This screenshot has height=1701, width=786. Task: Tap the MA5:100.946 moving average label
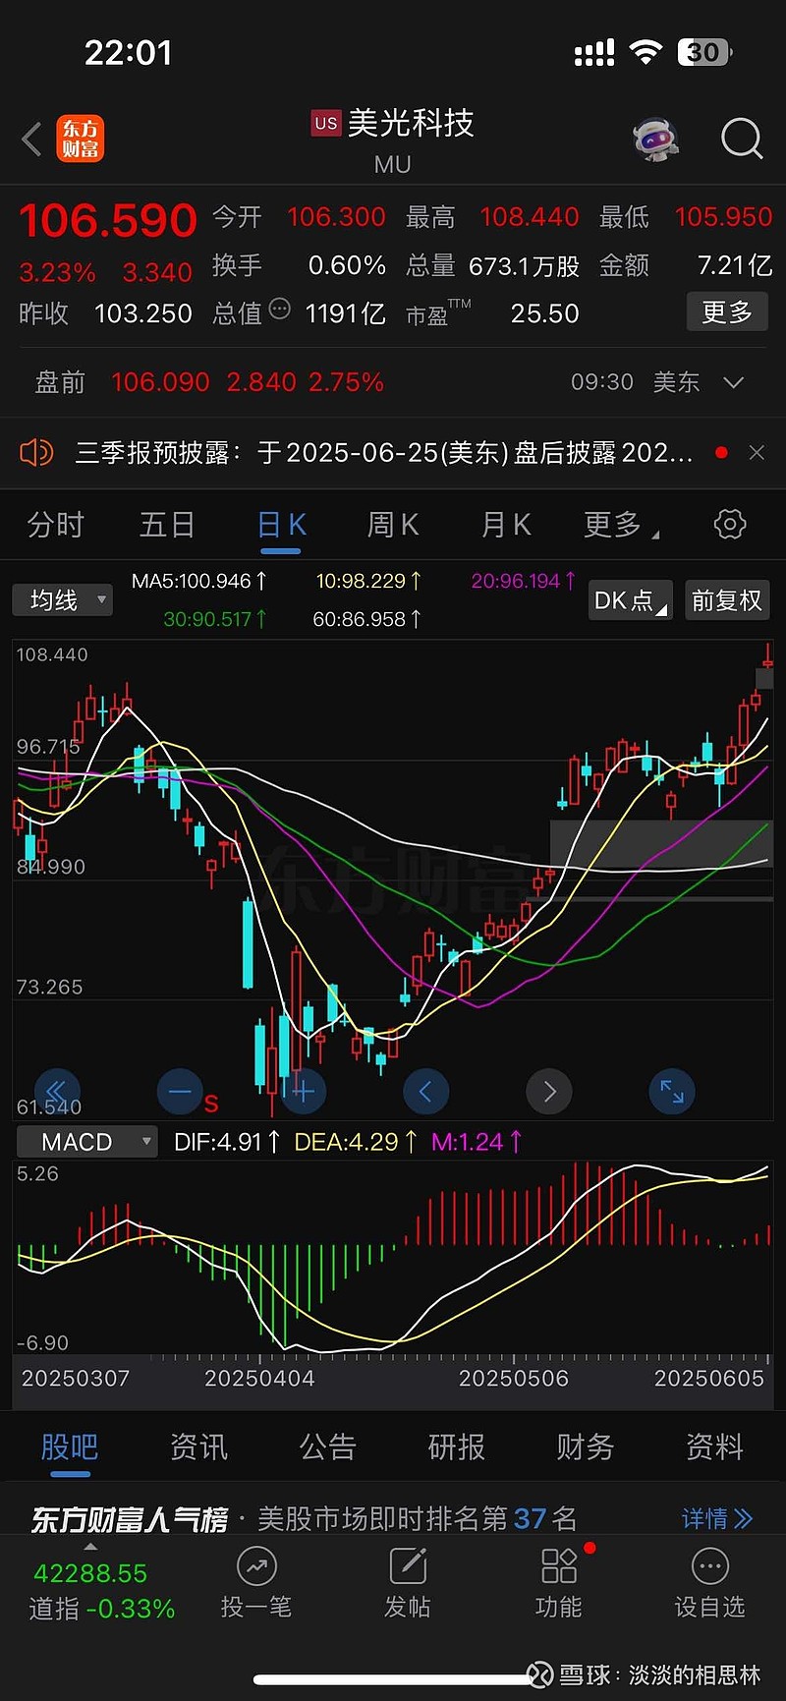click(x=199, y=581)
